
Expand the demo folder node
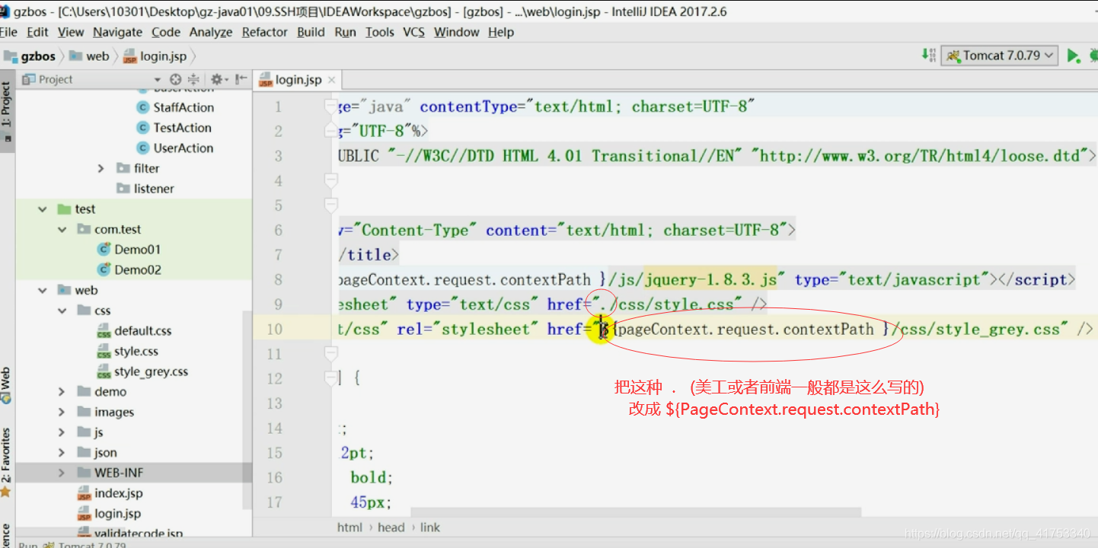[x=62, y=391]
